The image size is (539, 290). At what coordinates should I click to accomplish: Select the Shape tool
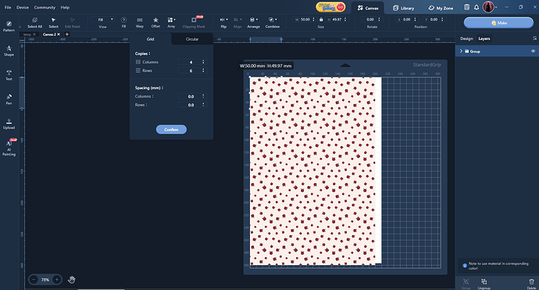click(9, 51)
